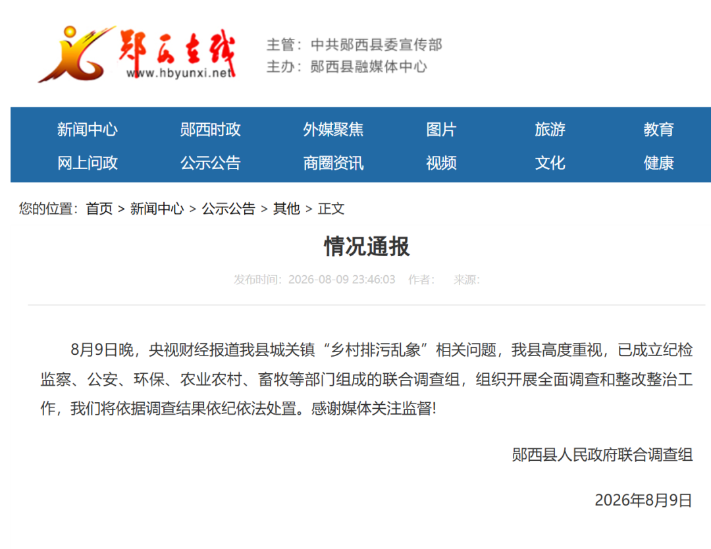Select 视频 in the navigation bar
Image resolution: width=711 pixels, height=549 pixels.
coord(441,163)
